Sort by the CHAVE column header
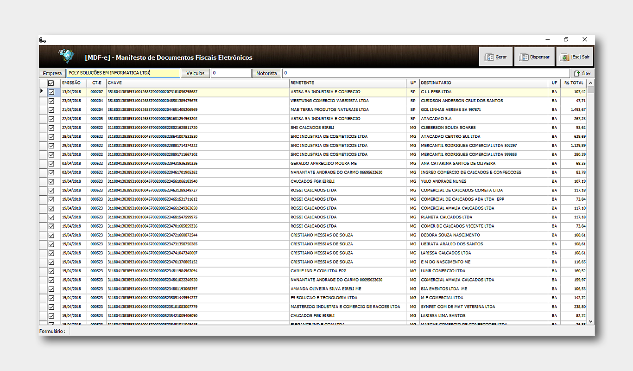 pos(198,83)
